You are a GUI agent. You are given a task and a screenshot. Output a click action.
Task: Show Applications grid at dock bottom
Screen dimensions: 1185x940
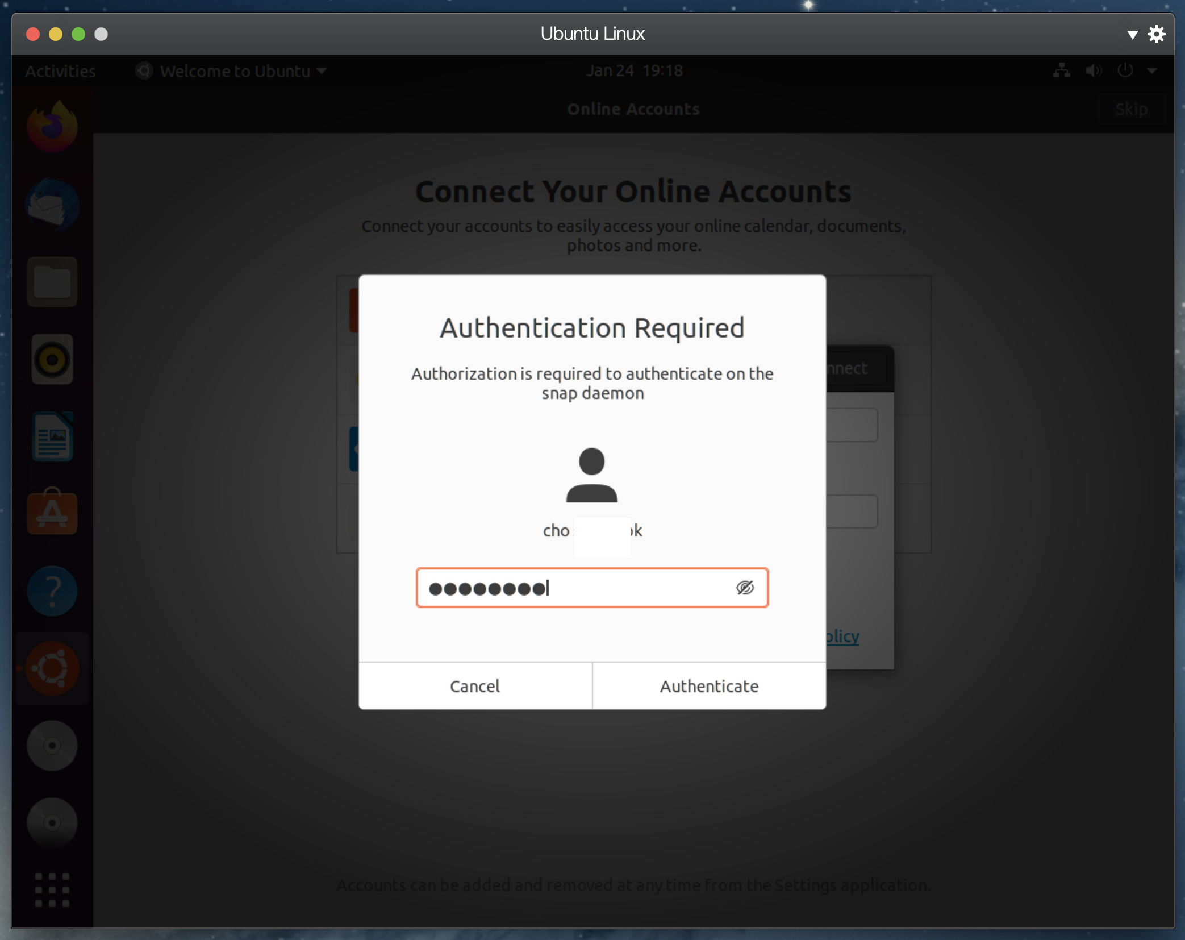pos(52,889)
